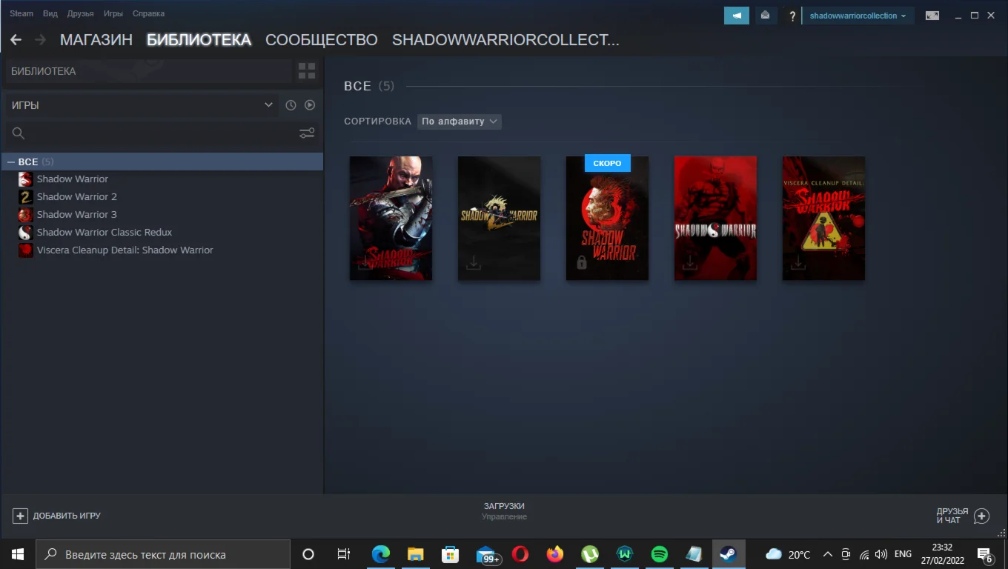The height and width of the screenshot is (569, 1008).
Task: Click the forward navigation arrow
Action: [40, 40]
